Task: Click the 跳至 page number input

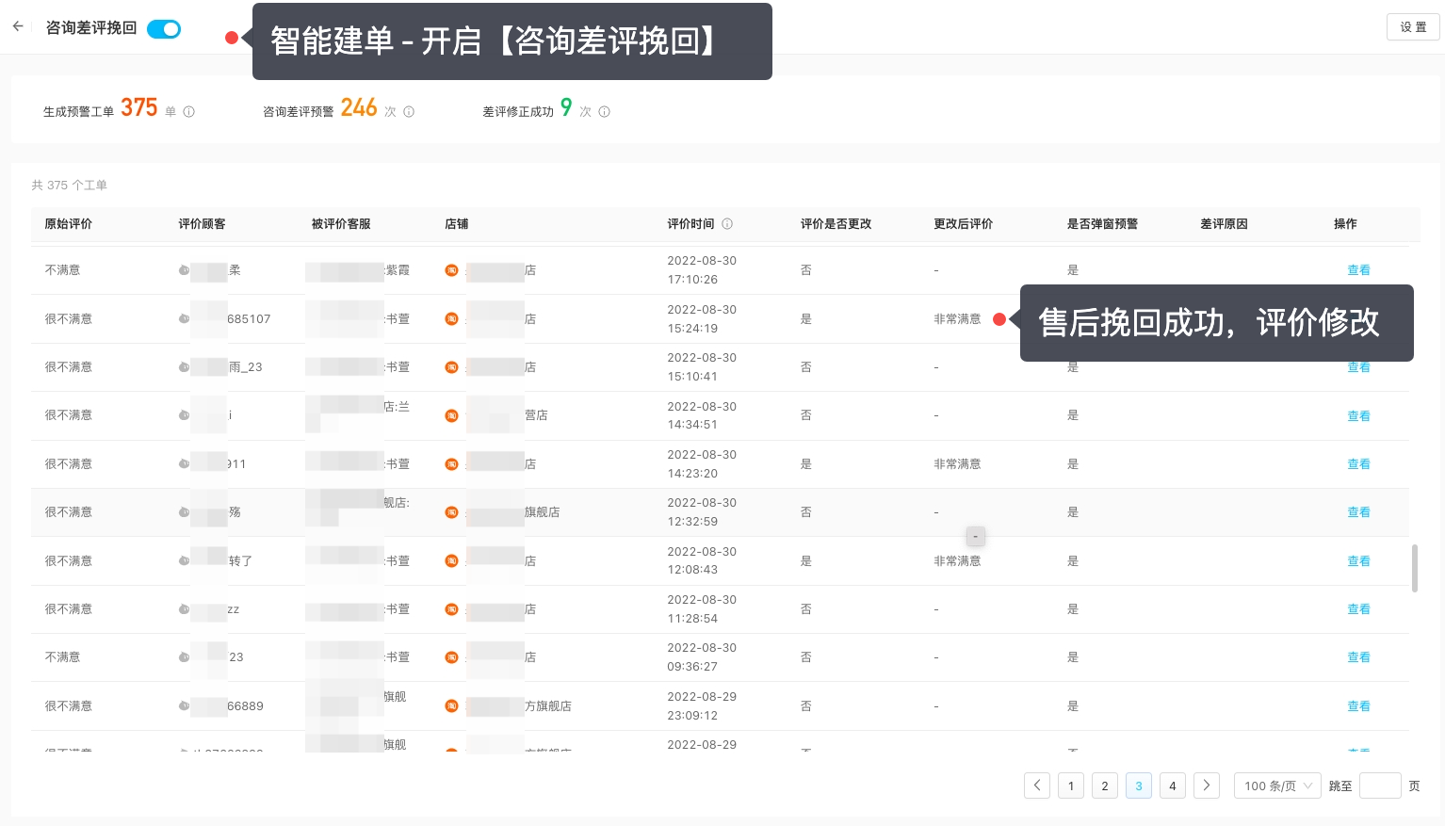Action: pyautogui.click(x=1380, y=786)
